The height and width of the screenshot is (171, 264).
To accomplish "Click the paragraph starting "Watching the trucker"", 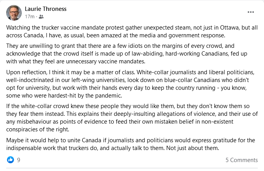I will tap(132, 31).
